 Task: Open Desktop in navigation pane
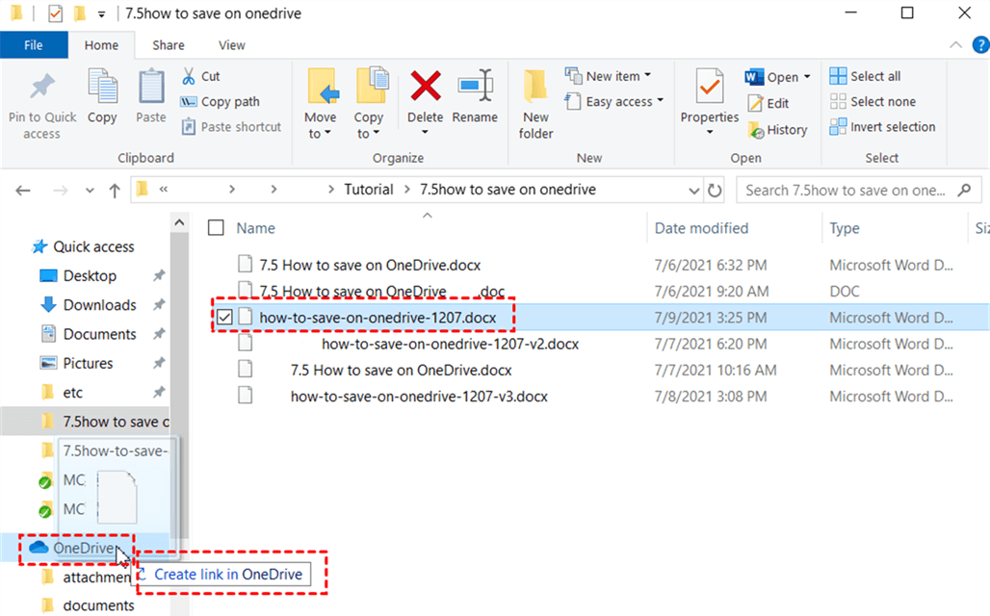pos(90,276)
